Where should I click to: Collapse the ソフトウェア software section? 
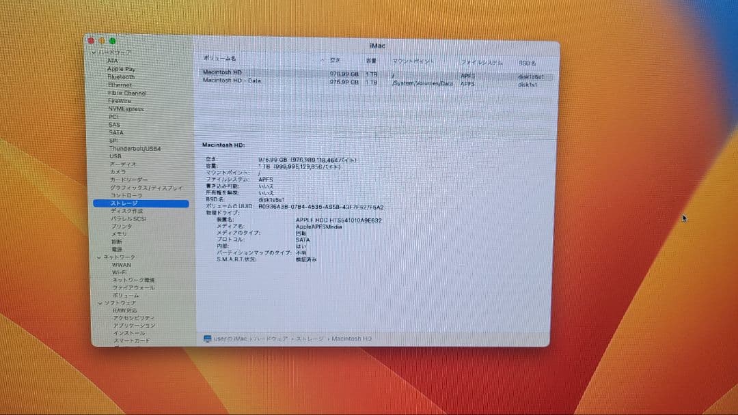[100, 302]
